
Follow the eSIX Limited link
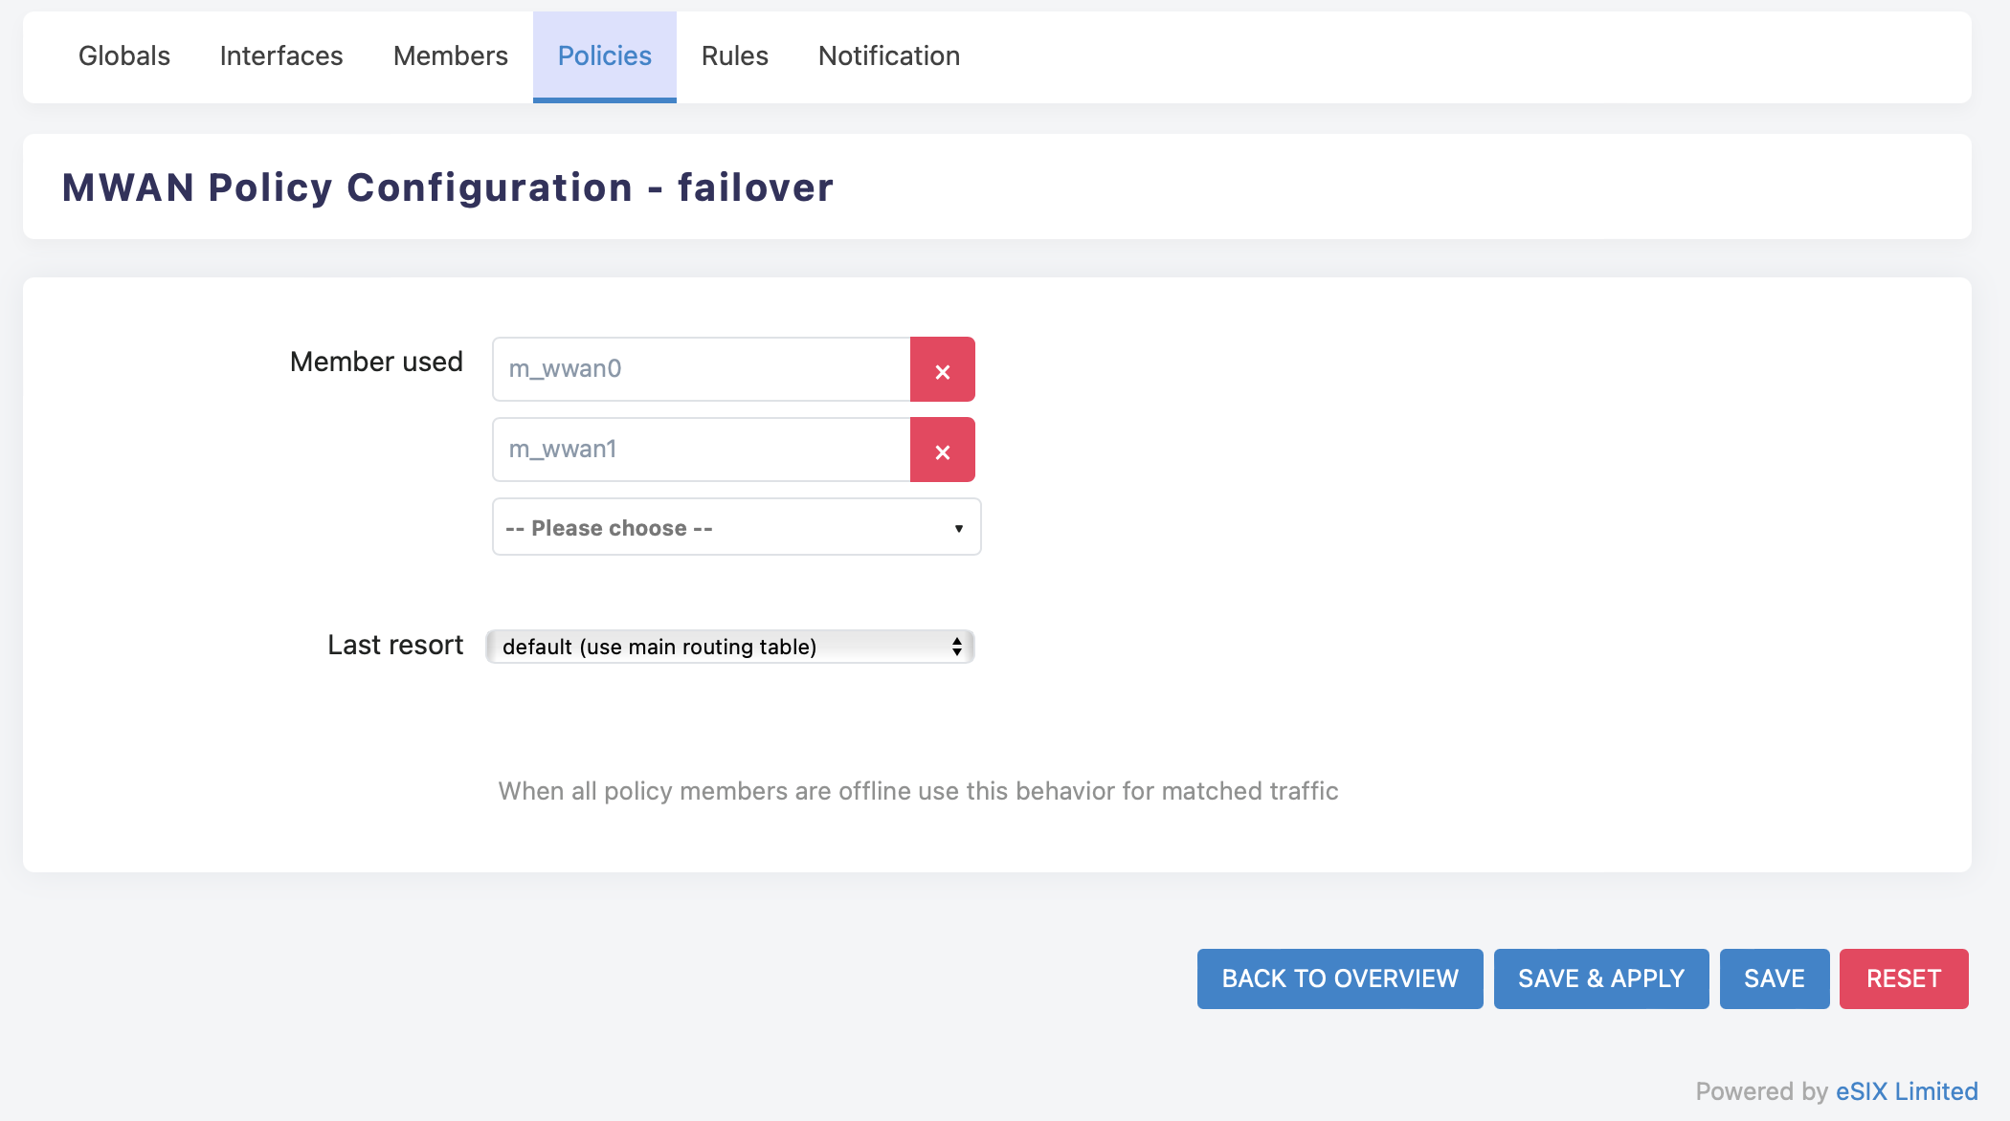pos(1907,1091)
